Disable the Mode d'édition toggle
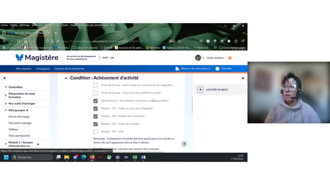 [x=228, y=58]
